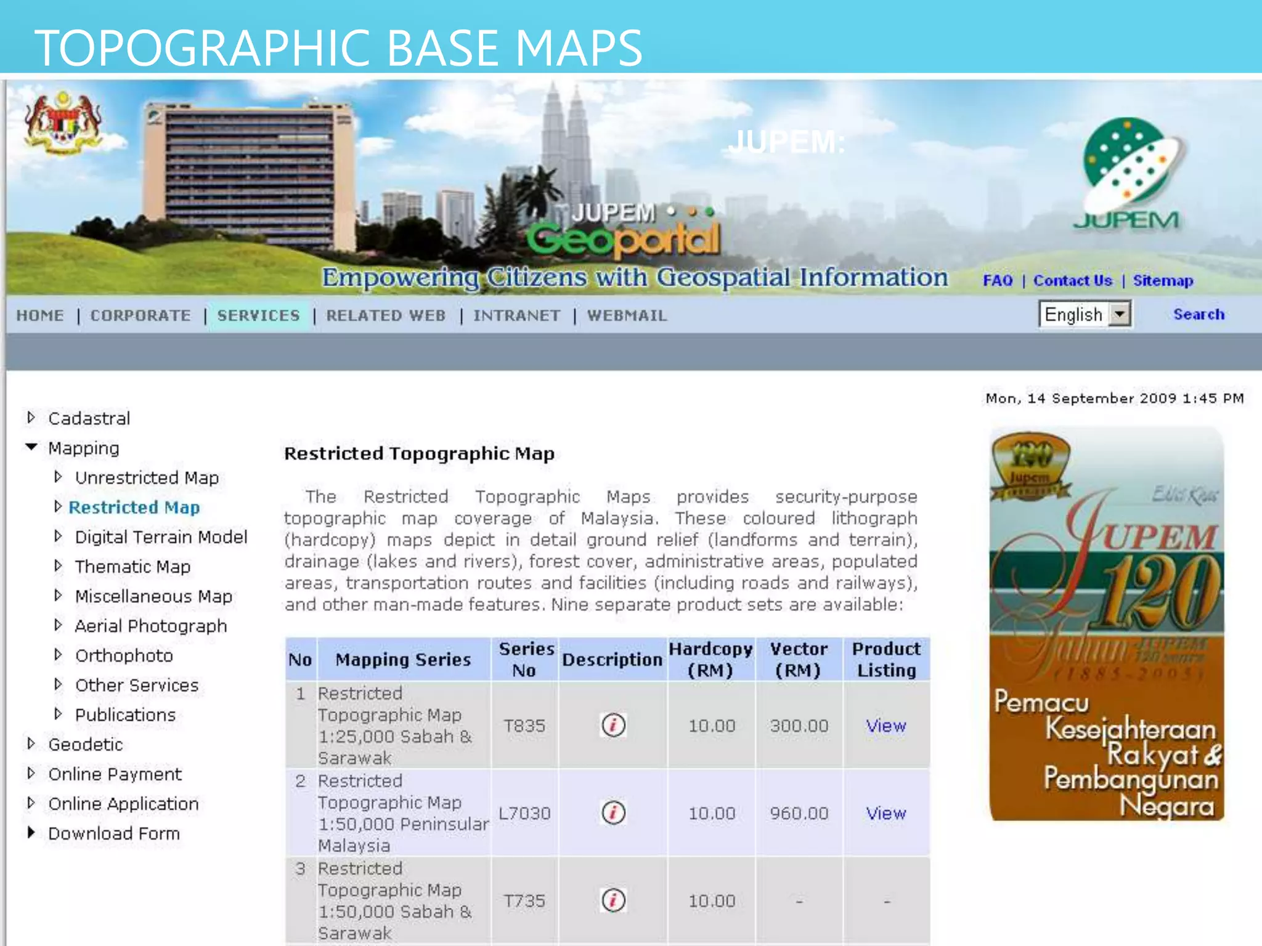The width and height of the screenshot is (1262, 946).
Task: Click the JUPEM 120 Tahun anniversary banner
Action: click(1107, 623)
